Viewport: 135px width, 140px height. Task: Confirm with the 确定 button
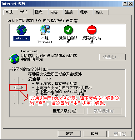(x=69, y=134)
